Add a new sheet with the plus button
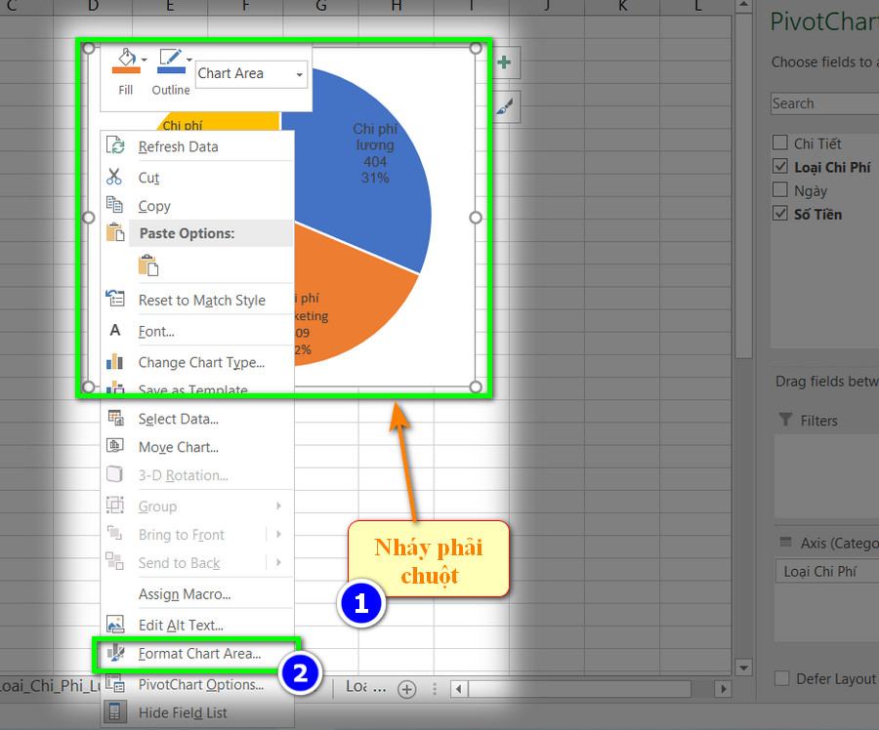 coord(407,689)
